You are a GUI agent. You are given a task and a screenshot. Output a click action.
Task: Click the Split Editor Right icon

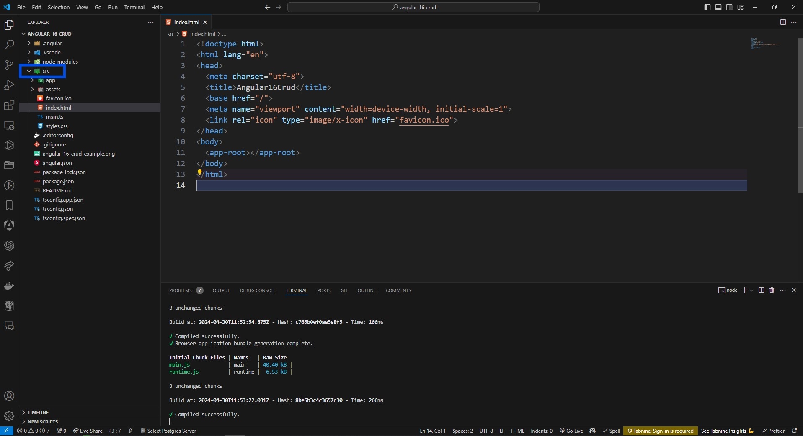[783, 22]
